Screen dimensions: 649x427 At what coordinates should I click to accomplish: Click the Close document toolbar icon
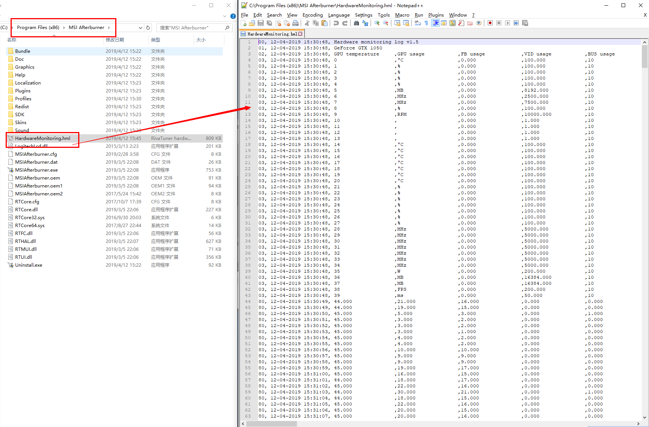(278, 23)
